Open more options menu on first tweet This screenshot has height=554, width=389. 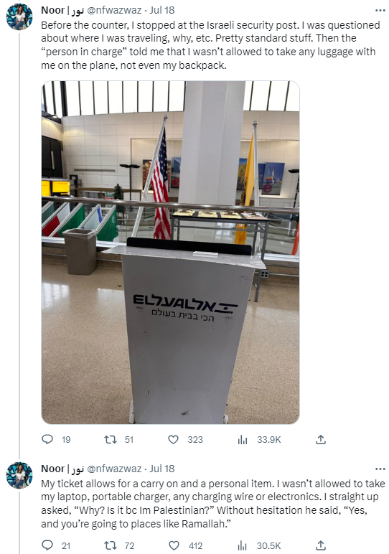click(380, 10)
